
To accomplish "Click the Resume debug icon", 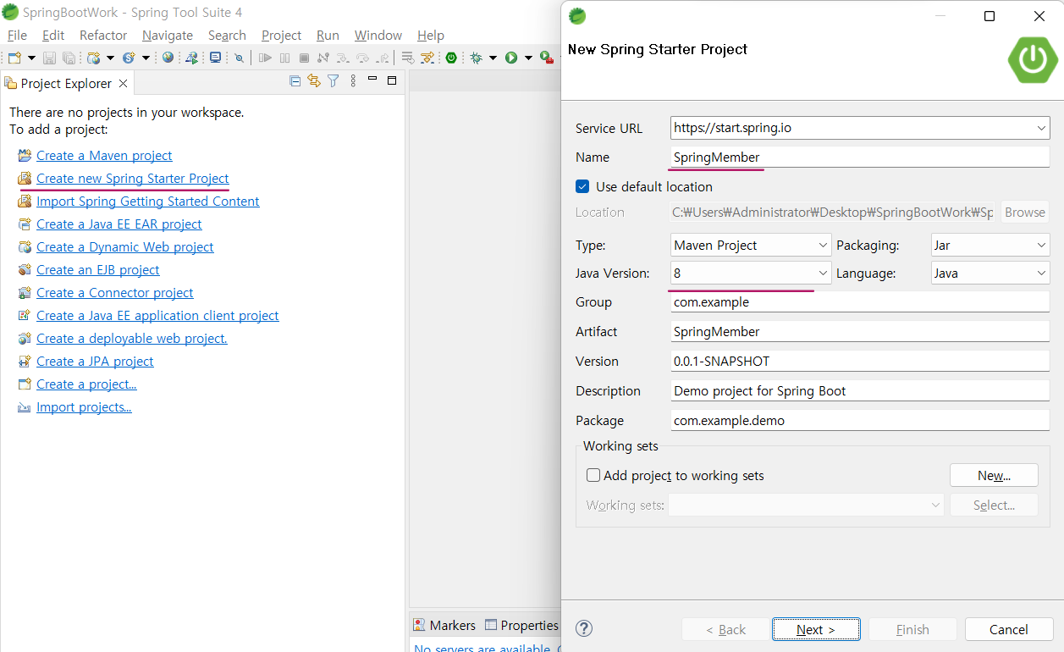I will 265,58.
